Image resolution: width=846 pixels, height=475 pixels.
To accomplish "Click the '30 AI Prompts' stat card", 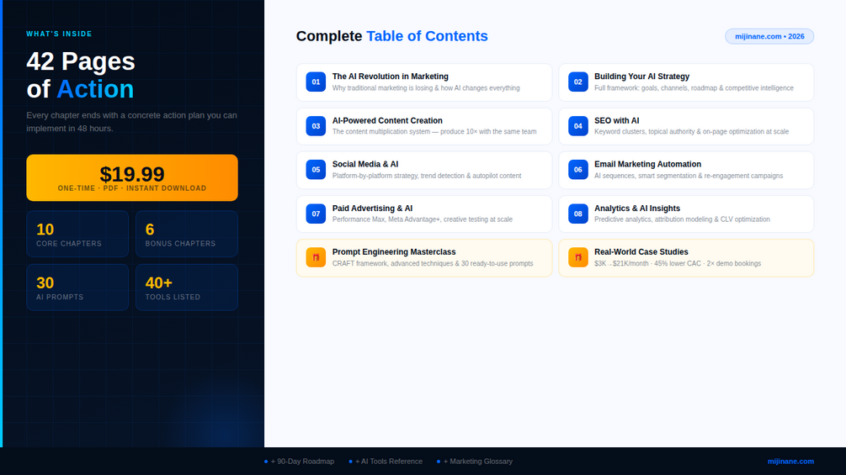I will pyautogui.click(x=77, y=287).
